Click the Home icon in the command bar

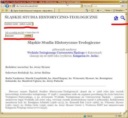coord(87,11)
